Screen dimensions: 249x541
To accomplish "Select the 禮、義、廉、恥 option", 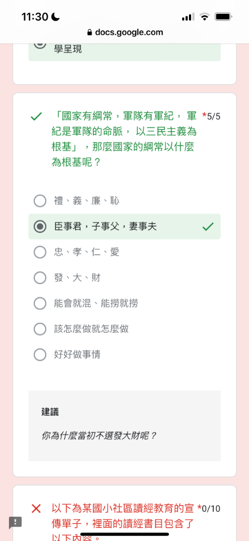I will 124,201.
